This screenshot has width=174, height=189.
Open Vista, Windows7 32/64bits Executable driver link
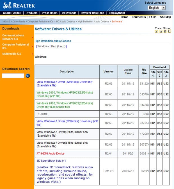[64, 83]
